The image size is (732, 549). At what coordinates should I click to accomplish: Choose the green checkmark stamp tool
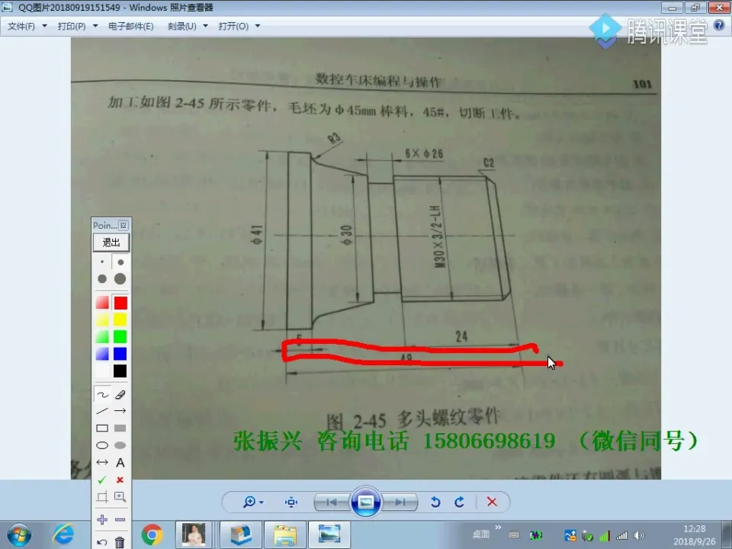click(x=102, y=480)
